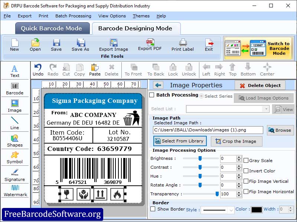Browse for a new image path
Screen dimensions: 297x222
click(x=280, y=130)
